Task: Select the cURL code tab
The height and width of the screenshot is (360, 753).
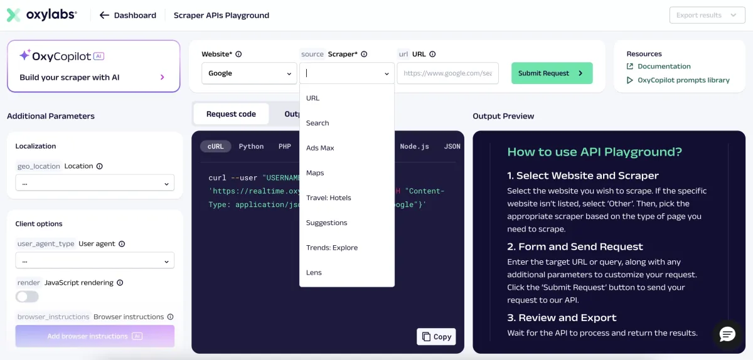Action: coord(215,146)
